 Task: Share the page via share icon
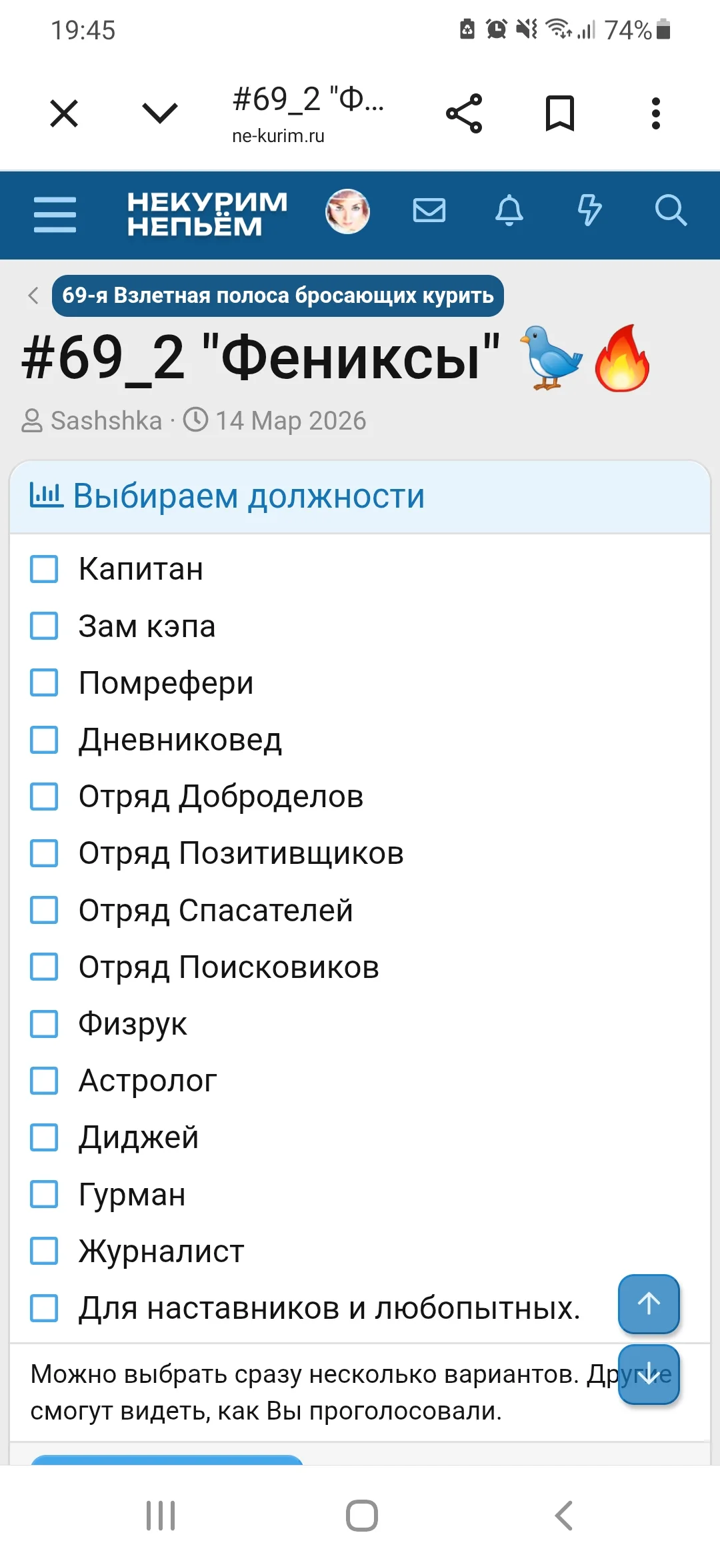[x=464, y=113]
